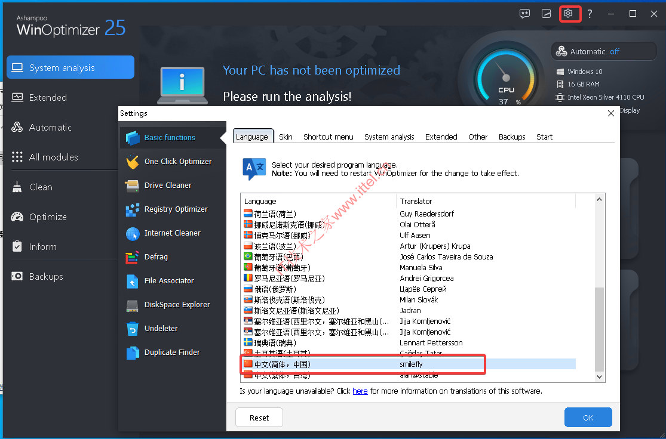
Task: Close the Settings dialog
Action: tap(611, 114)
